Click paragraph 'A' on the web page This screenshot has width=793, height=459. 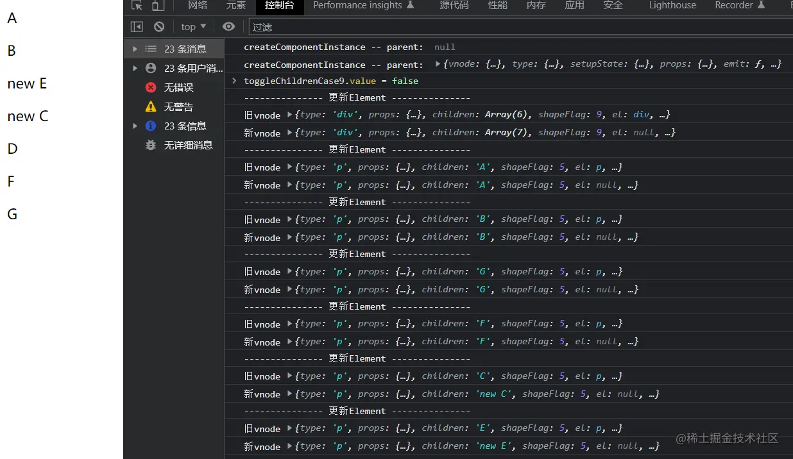12,18
